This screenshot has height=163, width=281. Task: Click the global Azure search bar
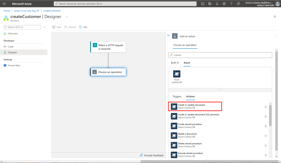pyautogui.click(x=125, y=4)
